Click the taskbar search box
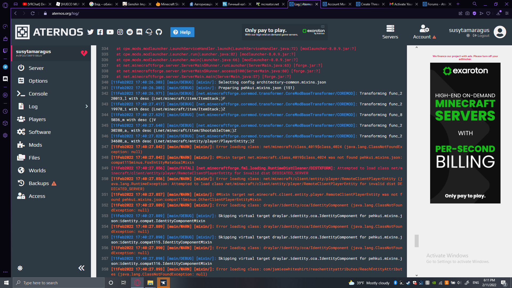The image size is (512, 288). click(x=59, y=283)
